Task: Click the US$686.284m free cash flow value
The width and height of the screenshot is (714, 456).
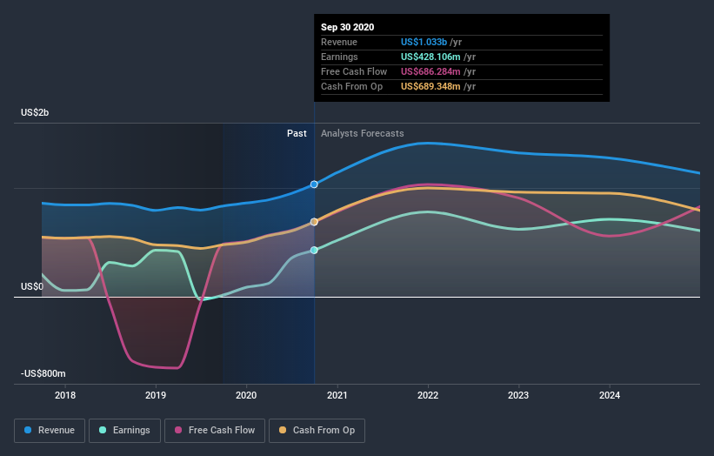Action: [x=430, y=71]
